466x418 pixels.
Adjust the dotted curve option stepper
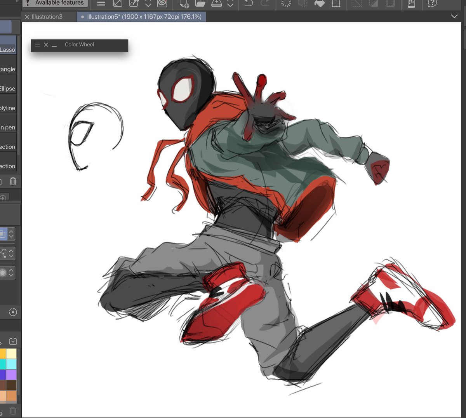point(11,253)
